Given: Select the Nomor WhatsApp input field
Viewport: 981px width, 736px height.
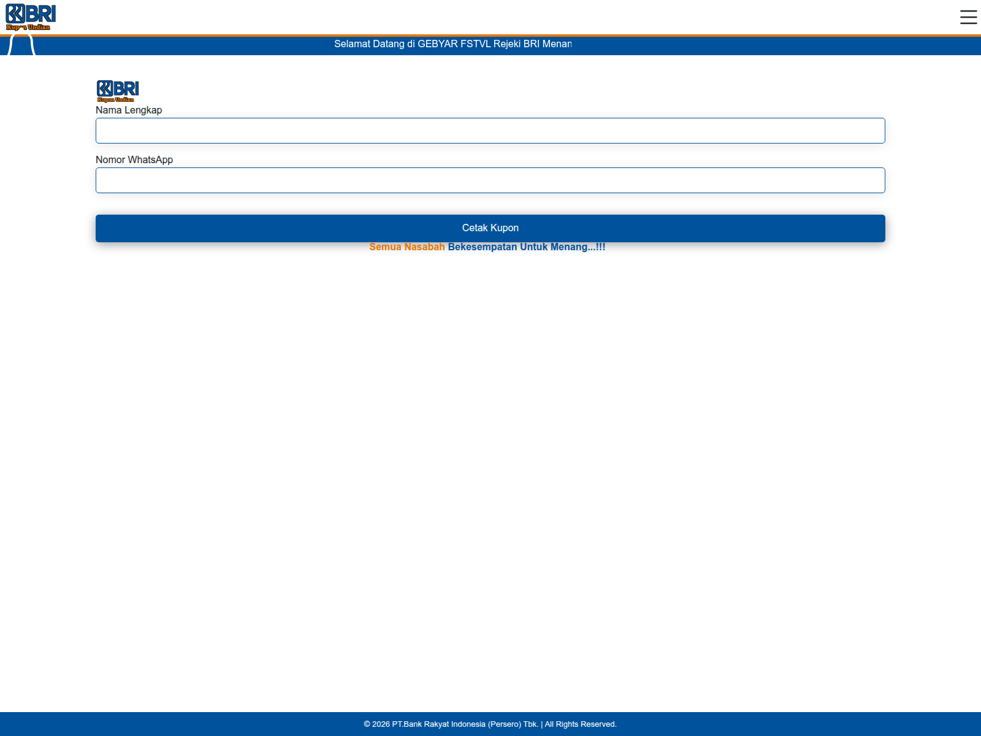Looking at the screenshot, I should click(x=490, y=180).
